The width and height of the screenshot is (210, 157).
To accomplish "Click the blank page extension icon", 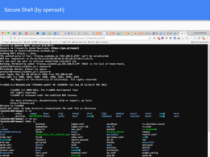I will (x=195, y=38).
